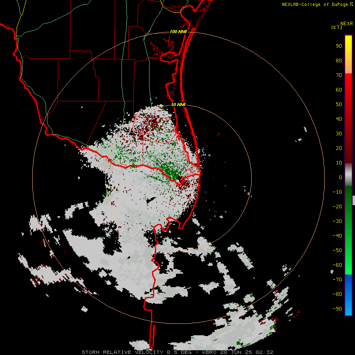The height and width of the screenshot is (355, 355).
Task: Click the KBRO 20 JUN 25 02:32 timestamp
Action: 237,352
